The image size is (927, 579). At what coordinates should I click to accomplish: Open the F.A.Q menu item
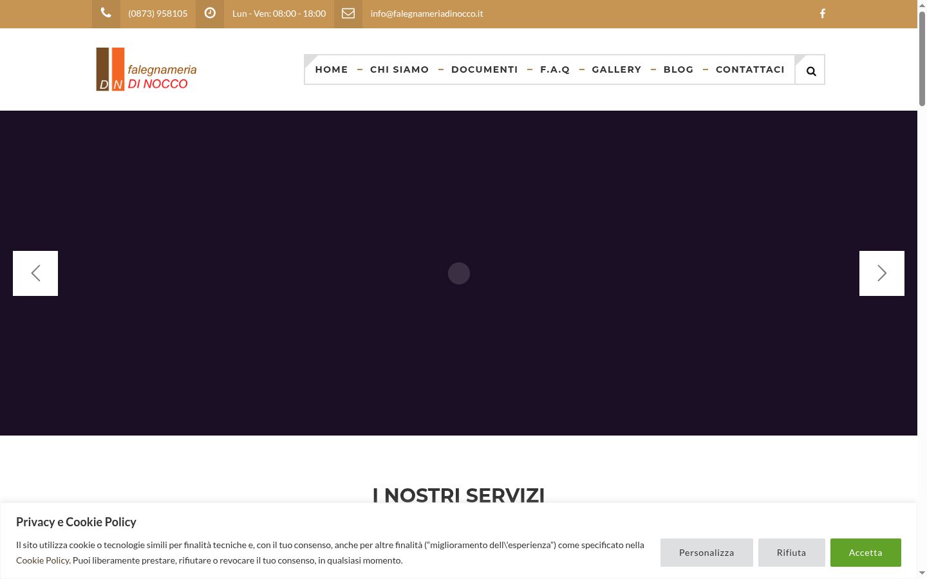point(555,69)
